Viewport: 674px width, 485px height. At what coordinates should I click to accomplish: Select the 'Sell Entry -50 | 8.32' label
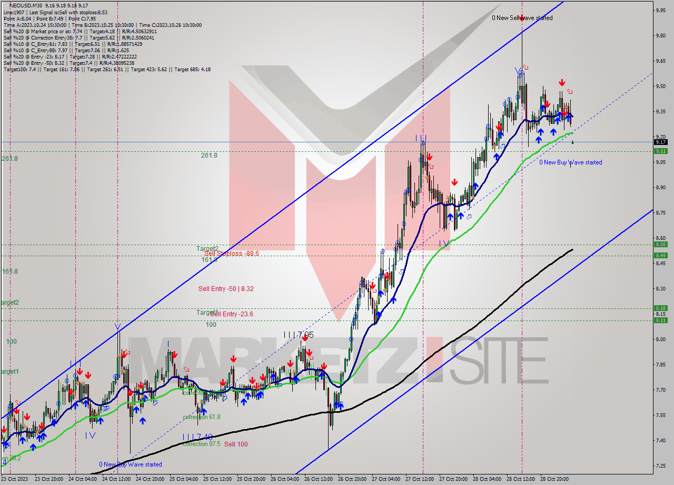tap(226, 289)
